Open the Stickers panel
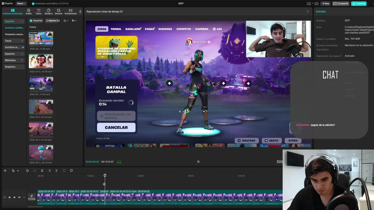The height and width of the screenshot is (210, 374). point(49,12)
